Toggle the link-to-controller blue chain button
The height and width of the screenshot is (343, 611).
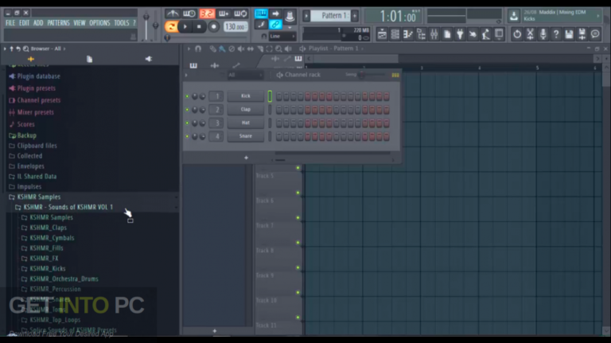pos(275,25)
